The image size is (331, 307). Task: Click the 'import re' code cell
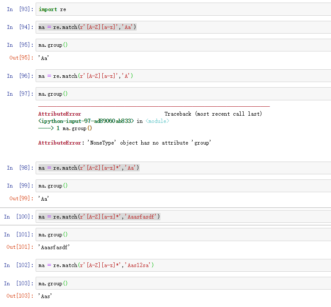(x=182, y=9)
